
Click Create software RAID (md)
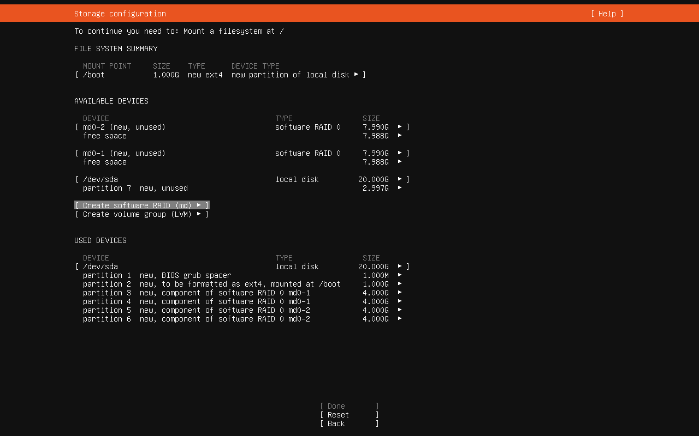point(142,205)
